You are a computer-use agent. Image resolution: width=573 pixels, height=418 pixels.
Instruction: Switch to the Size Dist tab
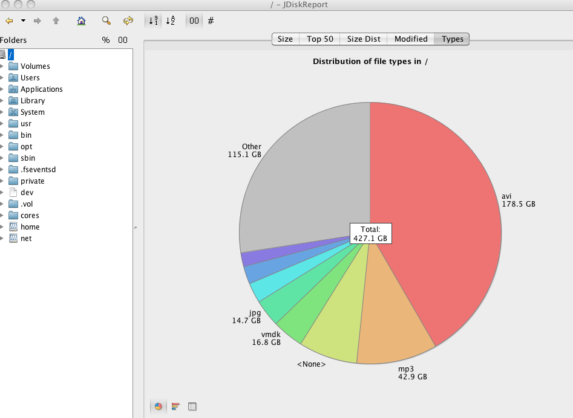coord(364,39)
